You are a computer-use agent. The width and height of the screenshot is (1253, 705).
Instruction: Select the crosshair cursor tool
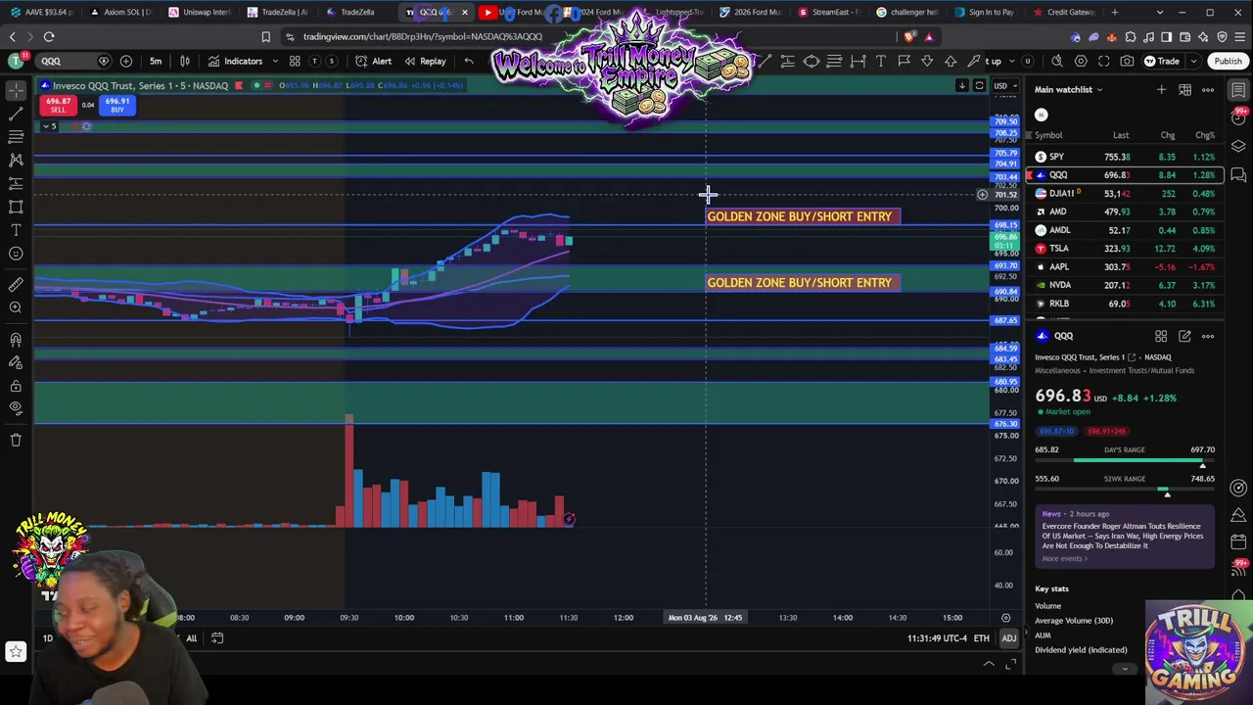pos(16,90)
